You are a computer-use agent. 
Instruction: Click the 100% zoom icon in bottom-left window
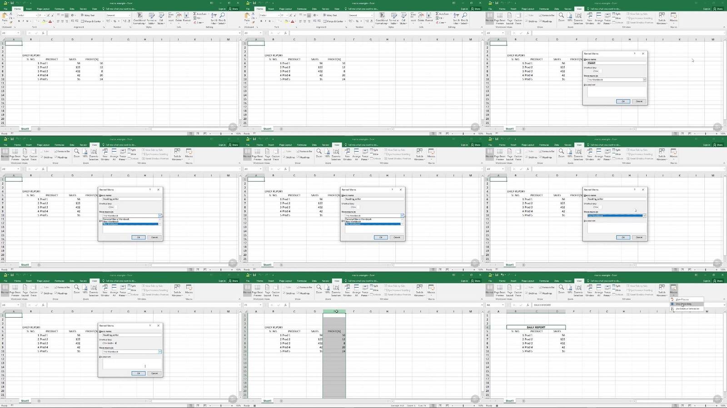(x=85, y=289)
